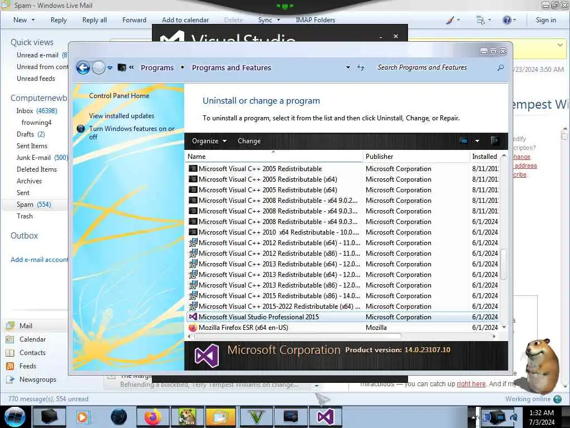Open Junk E-mail folder in Live Mail

pyautogui.click(x=41, y=158)
